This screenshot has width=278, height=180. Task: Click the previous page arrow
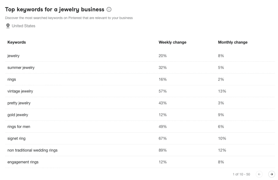(x=259, y=174)
